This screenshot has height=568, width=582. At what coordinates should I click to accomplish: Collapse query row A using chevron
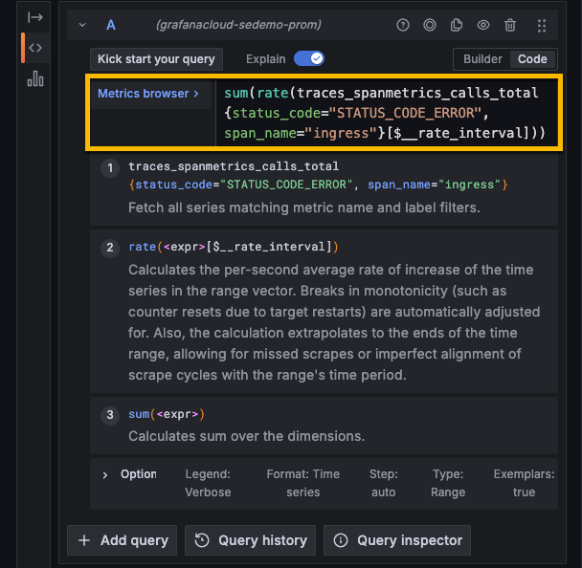pos(82,26)
